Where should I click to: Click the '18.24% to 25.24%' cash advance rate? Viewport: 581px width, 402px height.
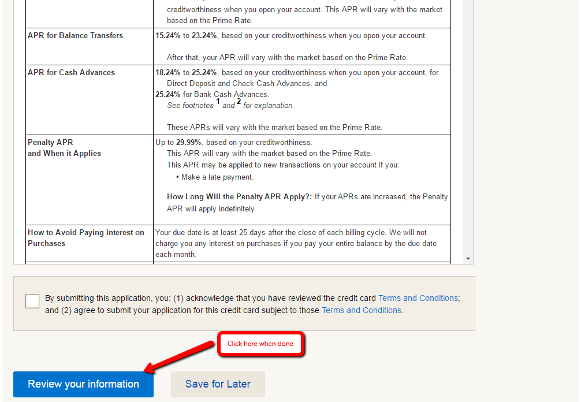pos(186,73)
